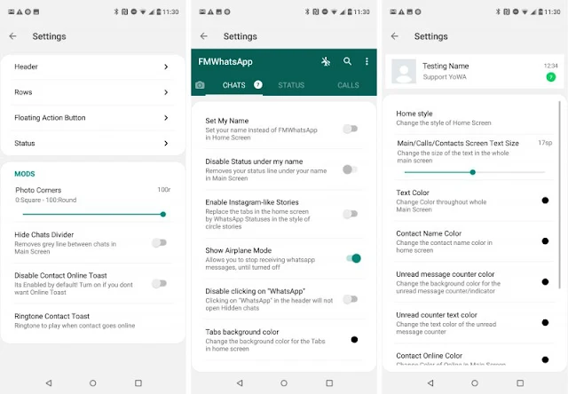Open Ringtone Contact Toast setting
This screenshot has width=568, height=394.
coord(92,321)
